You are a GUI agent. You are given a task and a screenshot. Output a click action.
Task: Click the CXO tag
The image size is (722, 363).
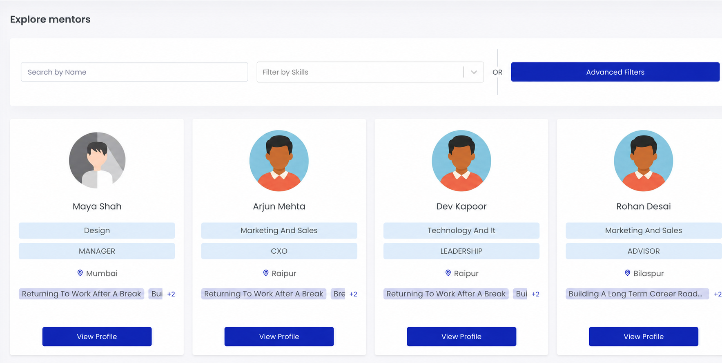click(x=279, y=251)
